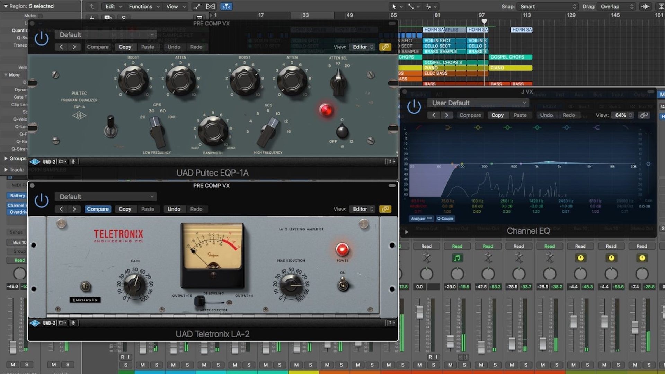665x374 pixels.
Task: Click next preset arrow in Teletronix LA-2
Action: click(x=74, y=209)
